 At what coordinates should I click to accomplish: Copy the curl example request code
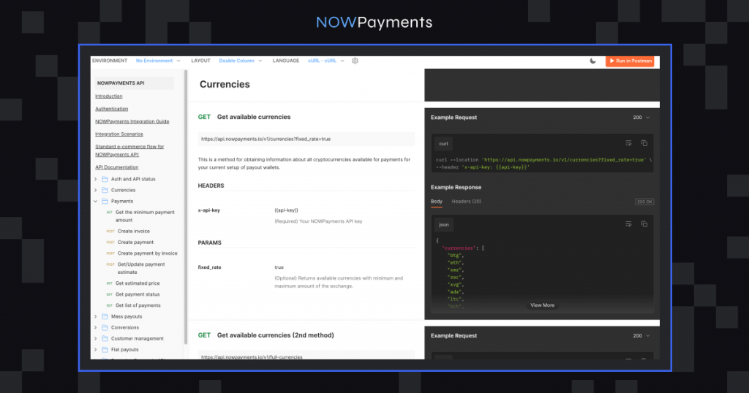[644, 143]
